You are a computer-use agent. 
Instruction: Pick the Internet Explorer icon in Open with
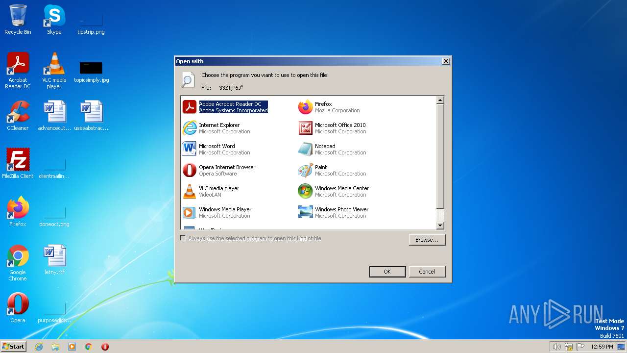point(190,128)
